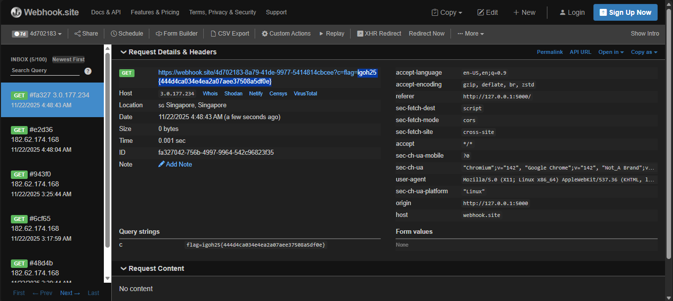
Task: Open Docs & API menu item
Action: point(106,12)
